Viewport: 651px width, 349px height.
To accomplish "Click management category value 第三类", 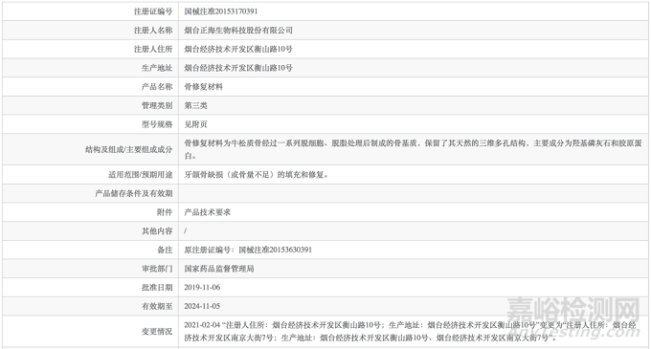I will pos(195,105).
